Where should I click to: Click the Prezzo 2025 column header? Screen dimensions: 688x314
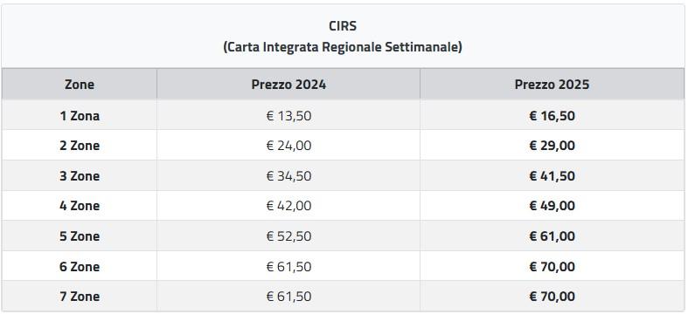coord(552,84)
